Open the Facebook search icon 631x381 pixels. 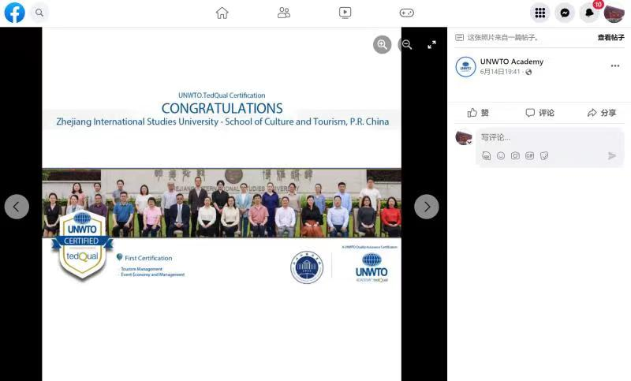(39, 13)
